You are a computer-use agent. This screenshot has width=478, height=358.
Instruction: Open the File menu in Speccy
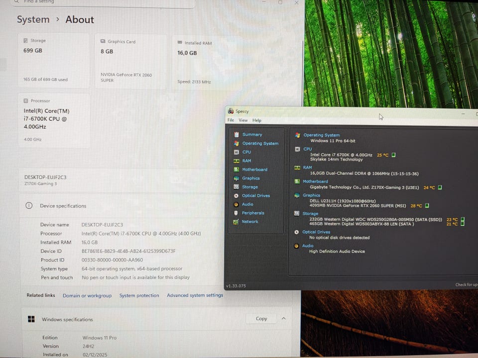click(x=231, y=120)
